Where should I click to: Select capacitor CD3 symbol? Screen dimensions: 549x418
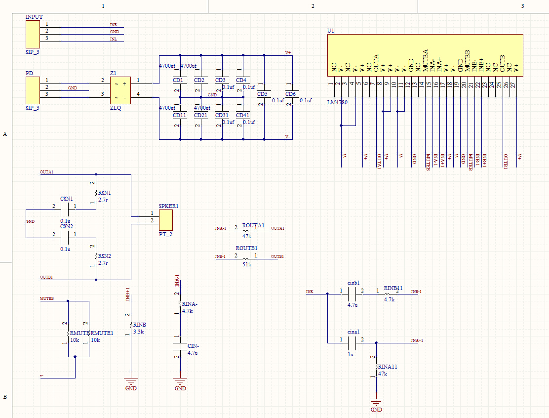tap(222, 80)
